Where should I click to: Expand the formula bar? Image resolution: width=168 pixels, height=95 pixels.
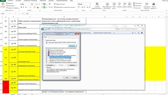(x=167, y=13)
